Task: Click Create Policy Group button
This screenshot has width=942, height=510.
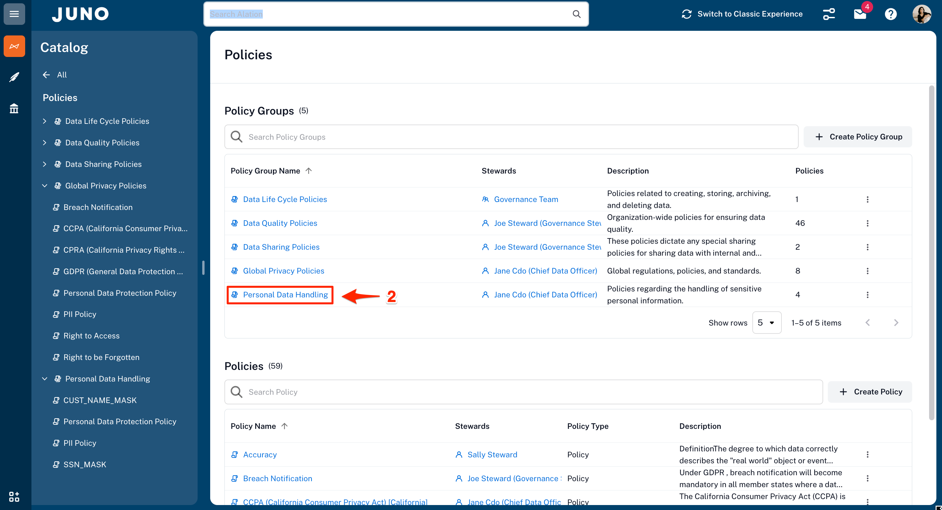Action: tap(858, 137)
